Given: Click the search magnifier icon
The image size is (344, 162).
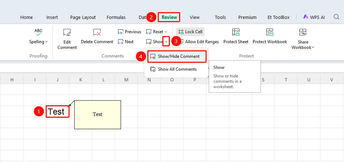Looking at the screenshot, I should pyautogui.click(x=336, y=17).
